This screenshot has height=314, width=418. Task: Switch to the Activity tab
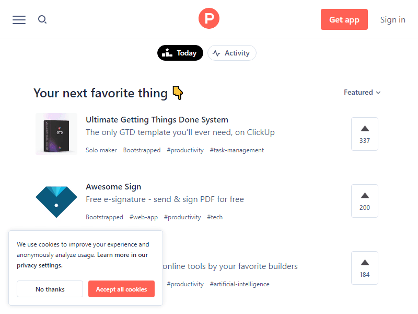click(x=232, y=53)
